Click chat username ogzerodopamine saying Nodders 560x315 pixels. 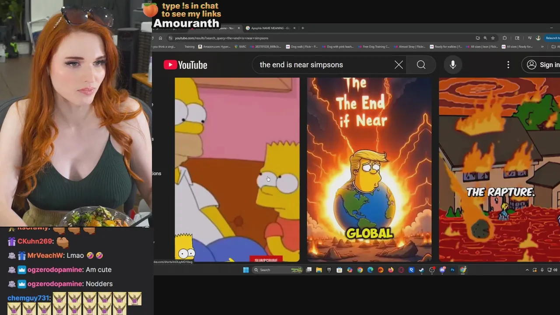[x=55, y=284]
